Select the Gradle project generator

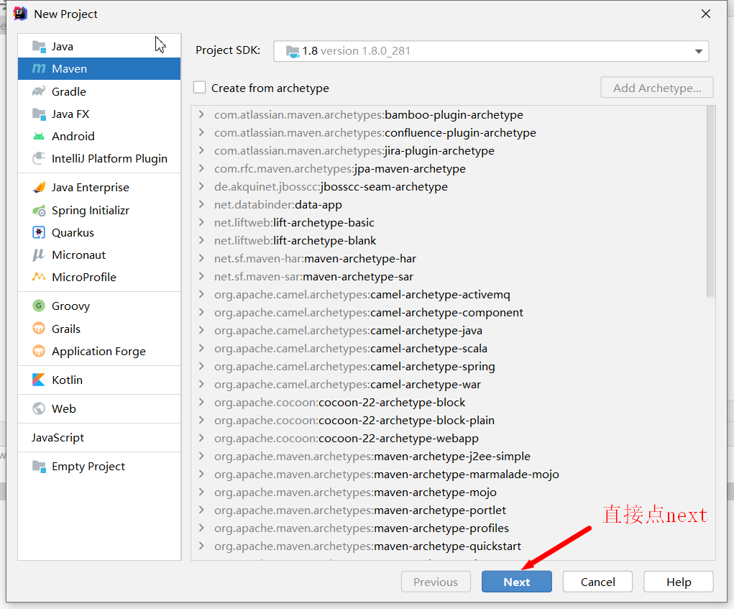coord(70,91)
